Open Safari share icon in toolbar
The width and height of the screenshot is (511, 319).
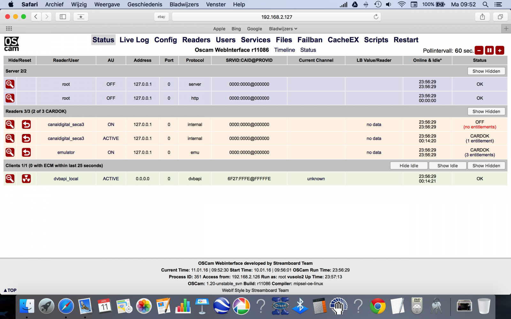(x=482, y=17)
